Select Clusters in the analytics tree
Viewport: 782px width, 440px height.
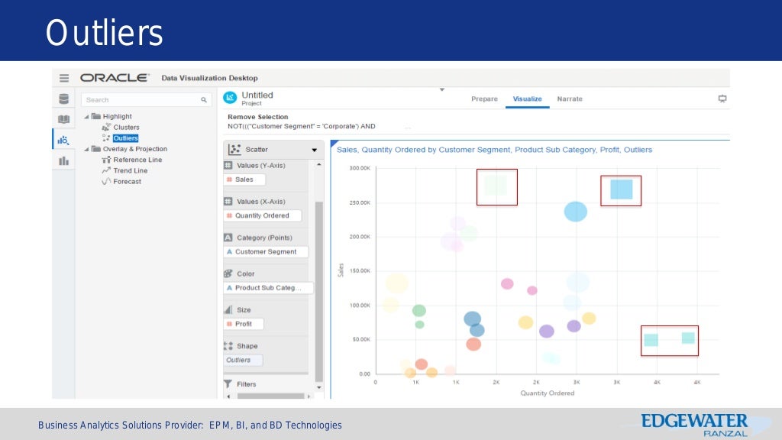(x=126, y=128)
